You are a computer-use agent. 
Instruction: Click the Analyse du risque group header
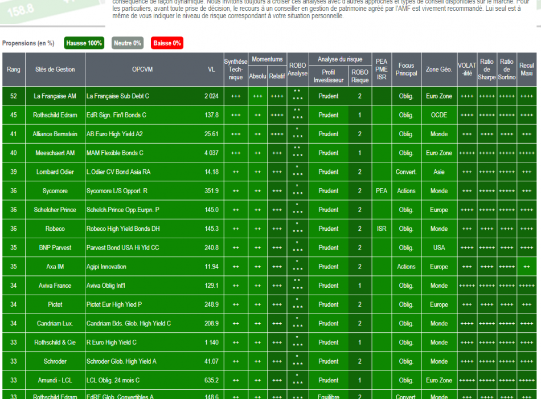[x=340, y=59]
